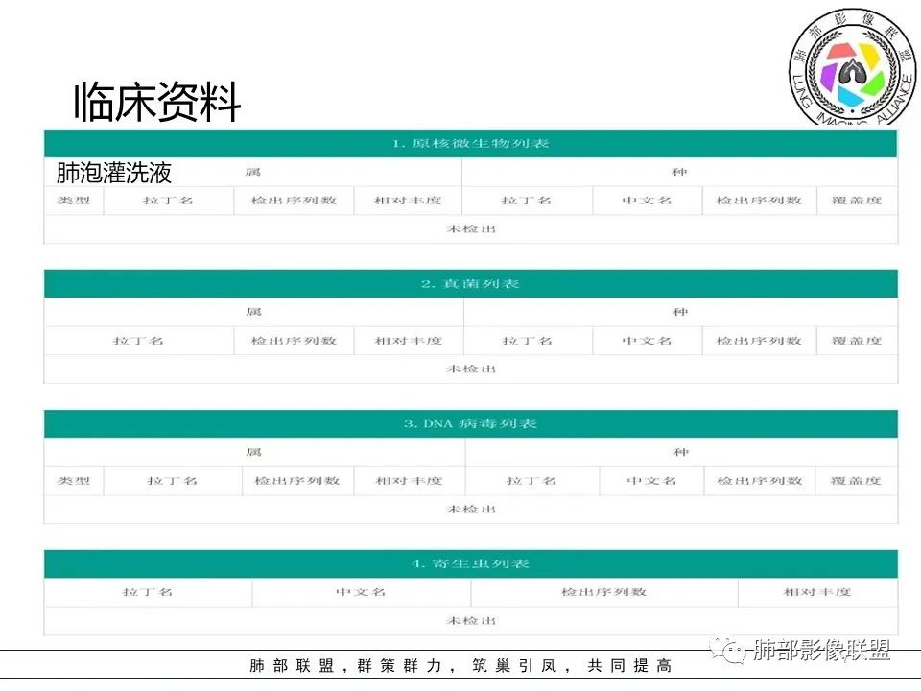Select the header 4. 寄生虫列表
921x691 pixels.
[470, 564]
